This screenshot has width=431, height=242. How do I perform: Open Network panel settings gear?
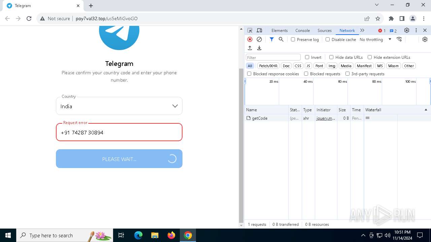point(425,39)
